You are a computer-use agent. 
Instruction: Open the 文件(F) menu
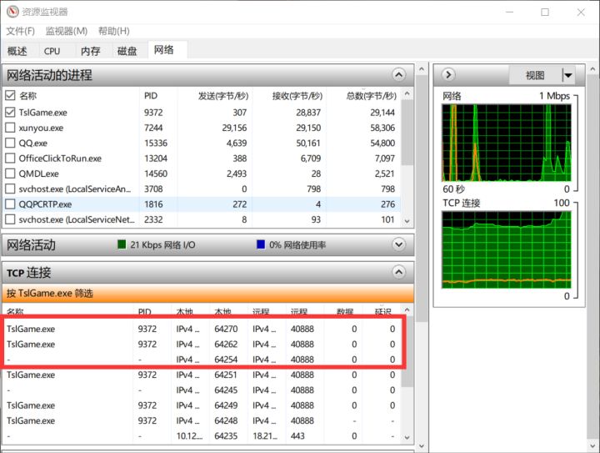coord(20,31)
